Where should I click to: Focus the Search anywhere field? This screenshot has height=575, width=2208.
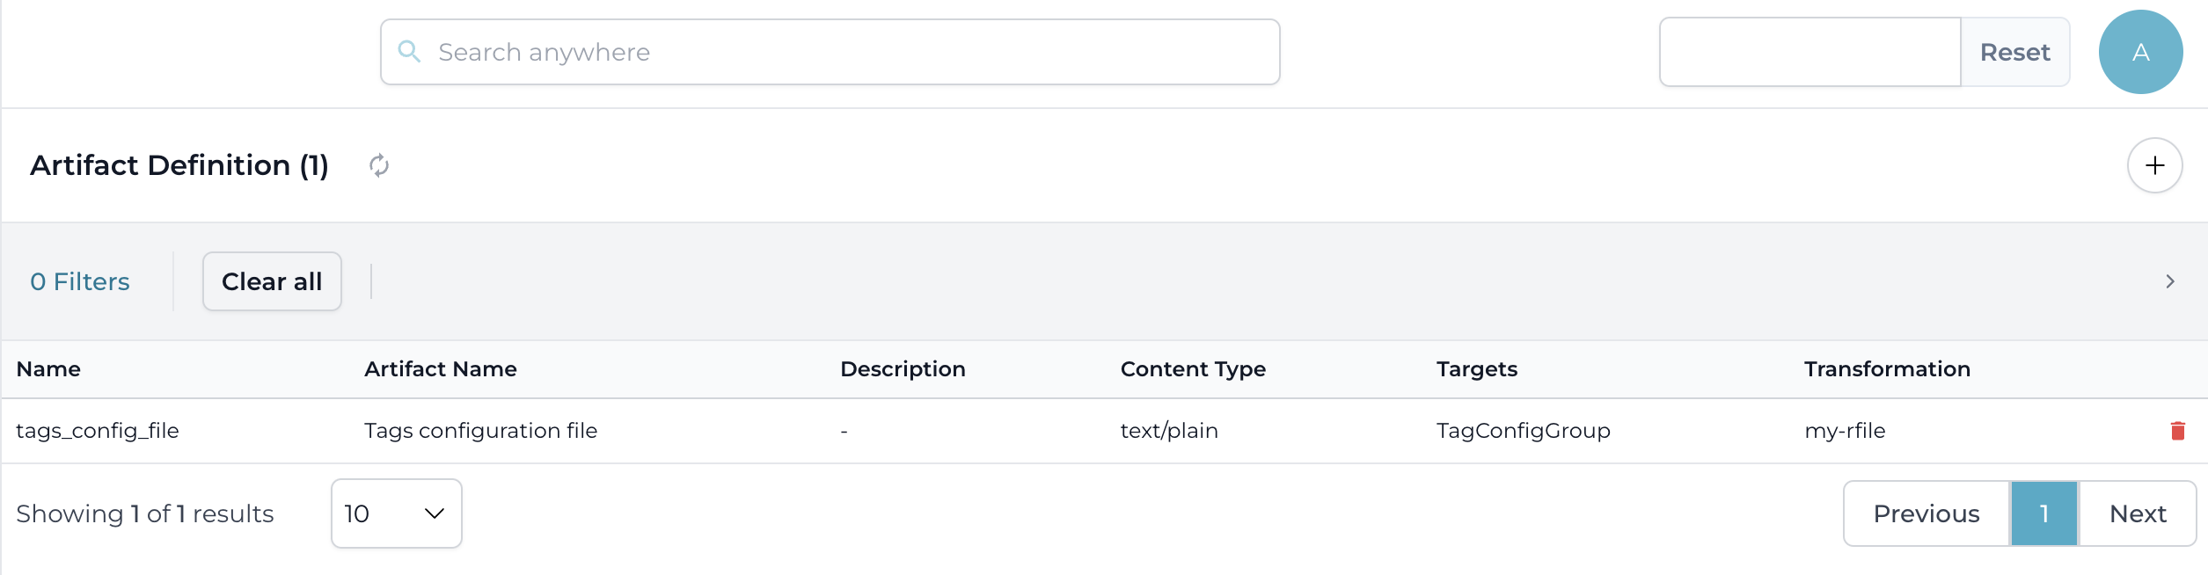[x=844, y=52]
